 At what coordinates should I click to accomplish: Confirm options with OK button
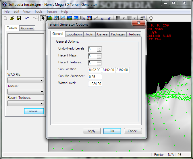coord(112,131)
